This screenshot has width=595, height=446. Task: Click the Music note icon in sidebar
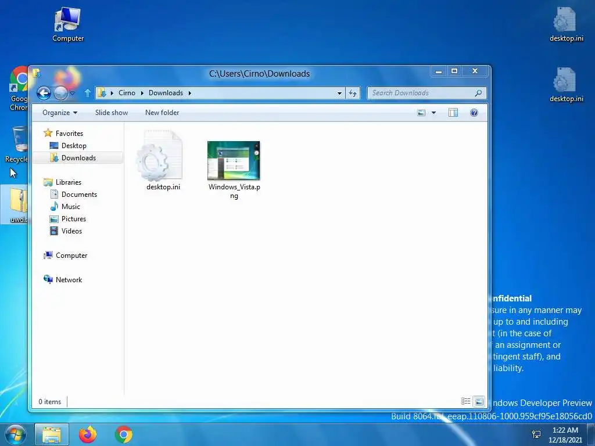(x=54, y=206)
